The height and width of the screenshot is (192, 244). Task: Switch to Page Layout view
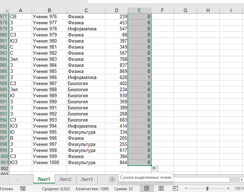(x=161, y=188)
